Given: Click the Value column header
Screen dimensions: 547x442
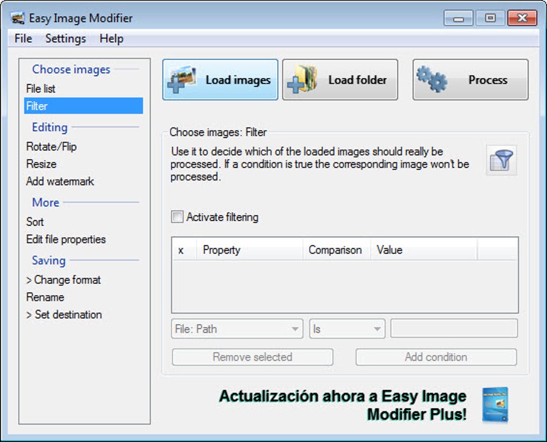Looking at the screenshot, I should 424,250.
